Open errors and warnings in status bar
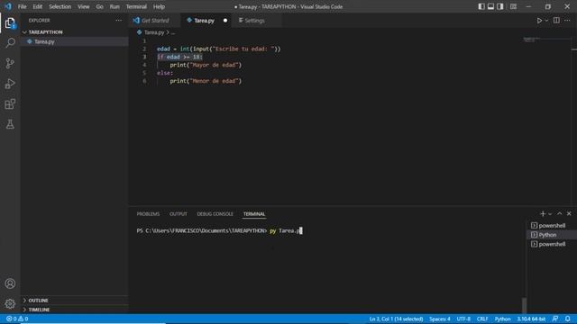This screenshot has height=324, width=577. tap(17, 319)
